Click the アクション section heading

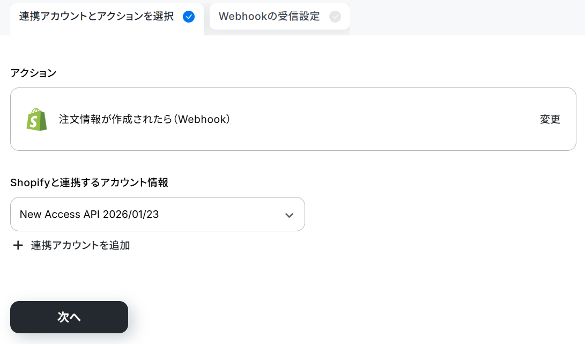tap(33, 73)
